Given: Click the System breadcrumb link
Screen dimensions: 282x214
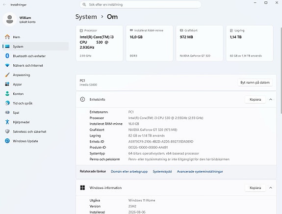Looking at the screenshot, I should [x=86, y=17].
